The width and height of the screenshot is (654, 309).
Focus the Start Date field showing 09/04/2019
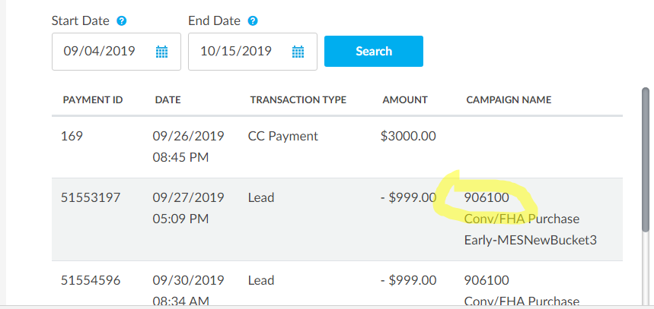click(x=116, y=52)
